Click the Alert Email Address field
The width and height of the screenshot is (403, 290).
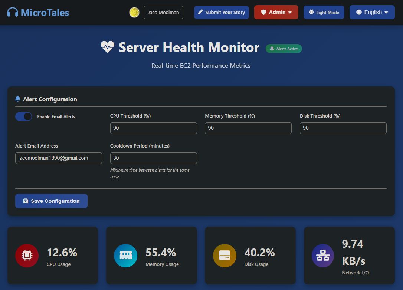click(58, 158)
